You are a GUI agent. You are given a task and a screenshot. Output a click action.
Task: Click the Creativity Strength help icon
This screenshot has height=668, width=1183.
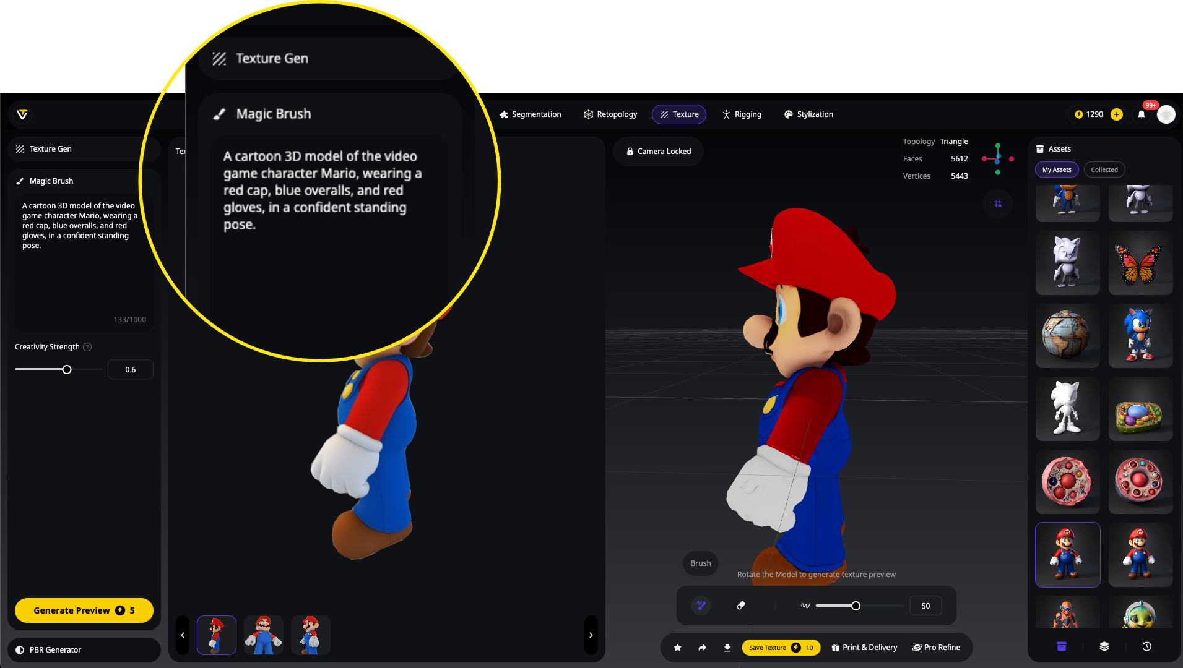click(x=87, y=347)
